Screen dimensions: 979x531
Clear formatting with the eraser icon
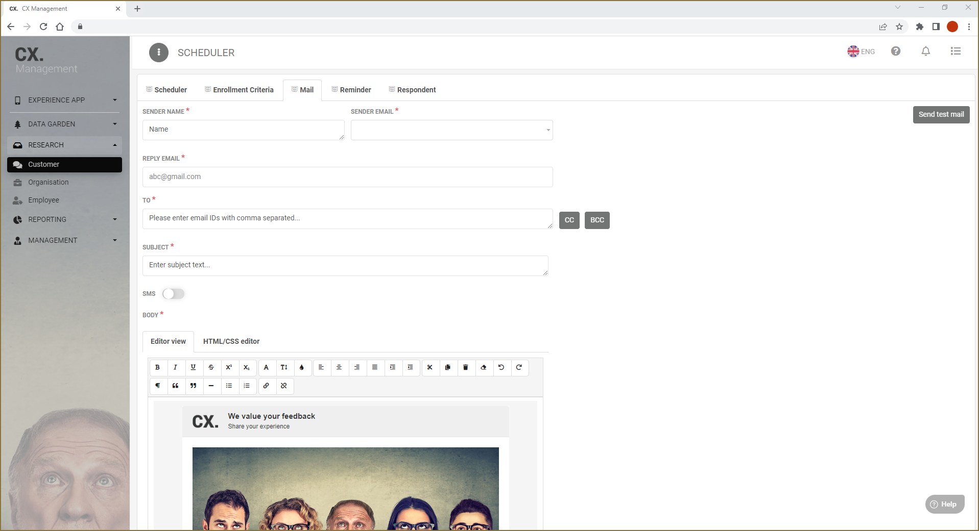(484, 367)
